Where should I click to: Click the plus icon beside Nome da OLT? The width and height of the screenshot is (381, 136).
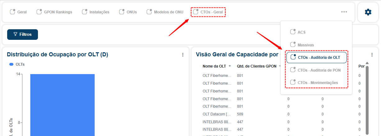pos(230,66)
